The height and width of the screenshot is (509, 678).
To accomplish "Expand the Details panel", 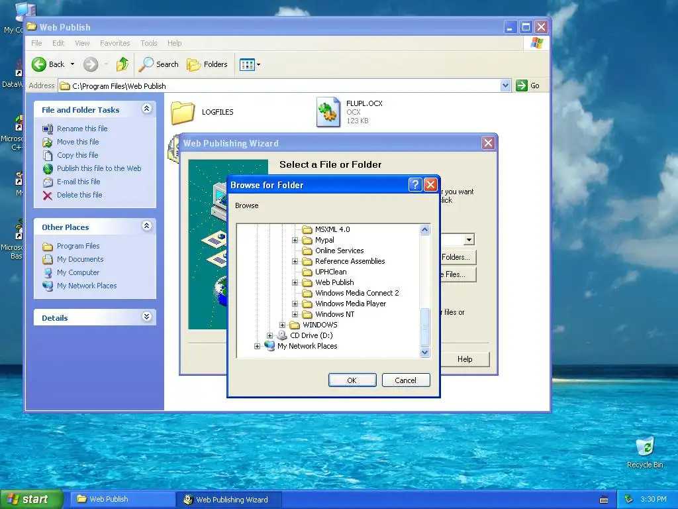I will point(146,316).
